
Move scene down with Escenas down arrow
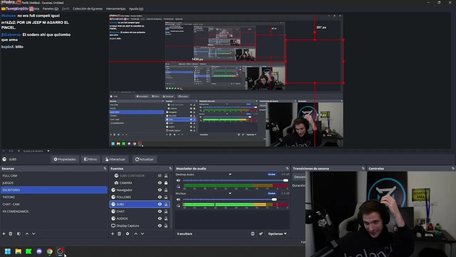[33, 234]
